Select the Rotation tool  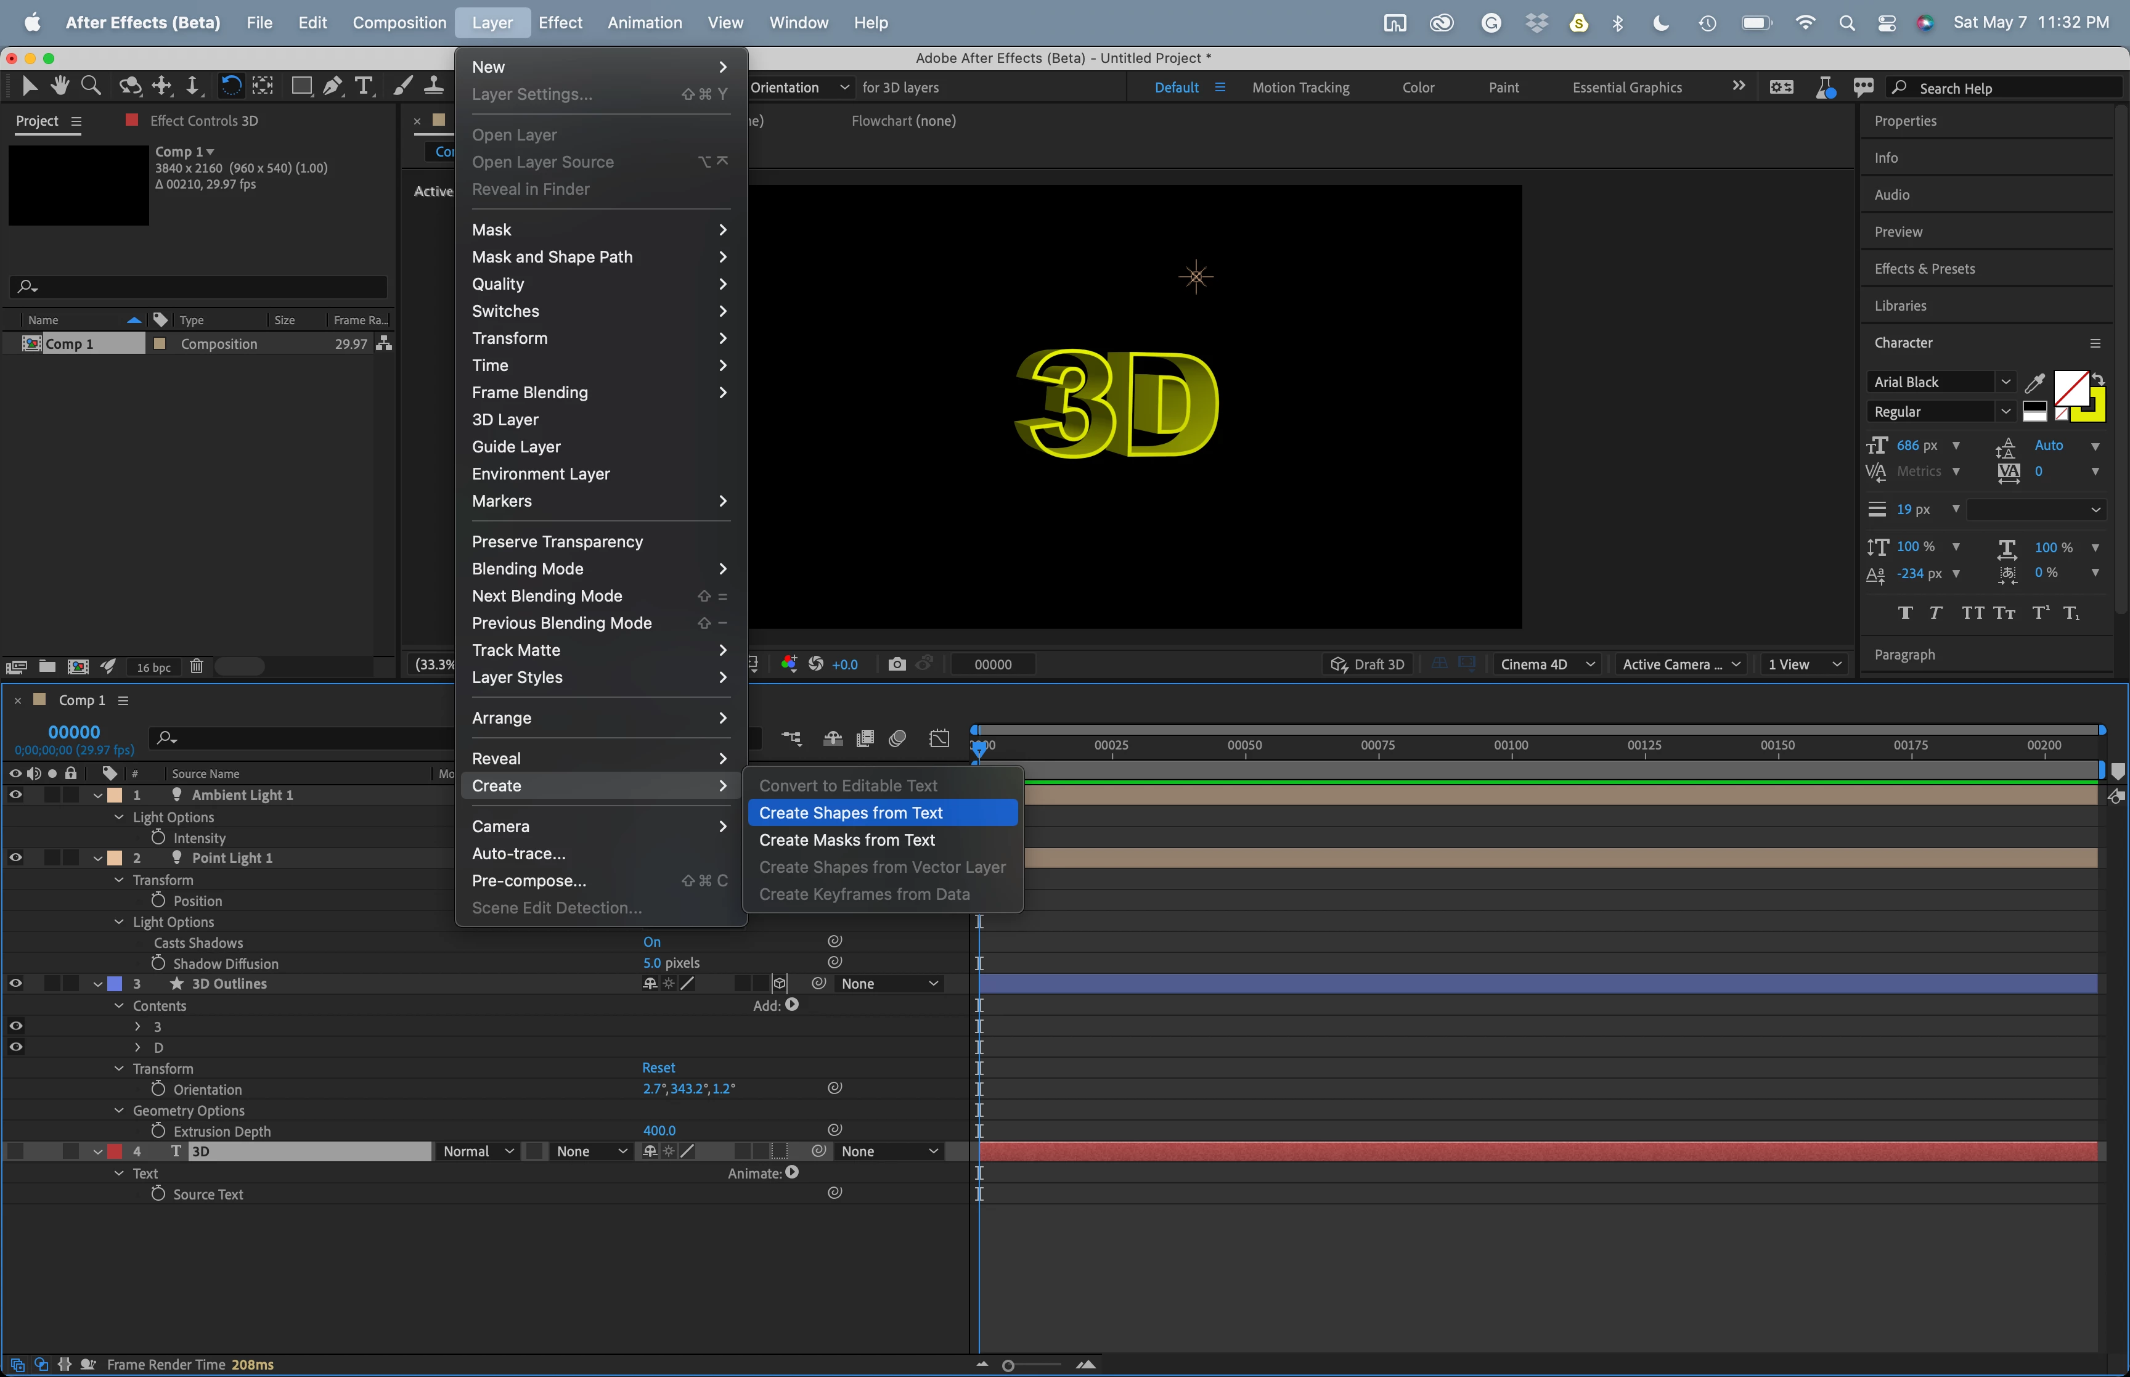231,86
